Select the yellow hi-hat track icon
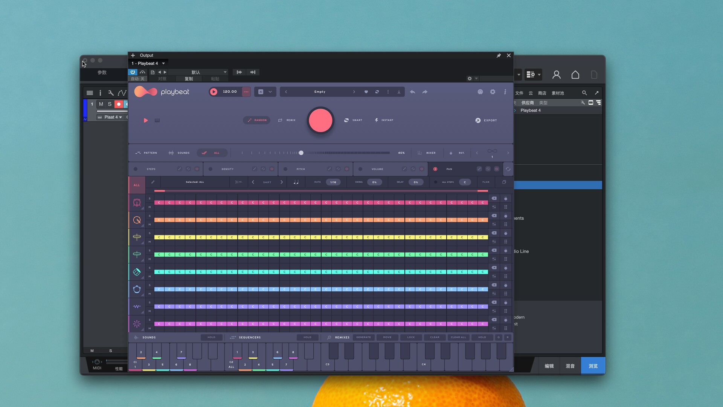 pos(137,237)
